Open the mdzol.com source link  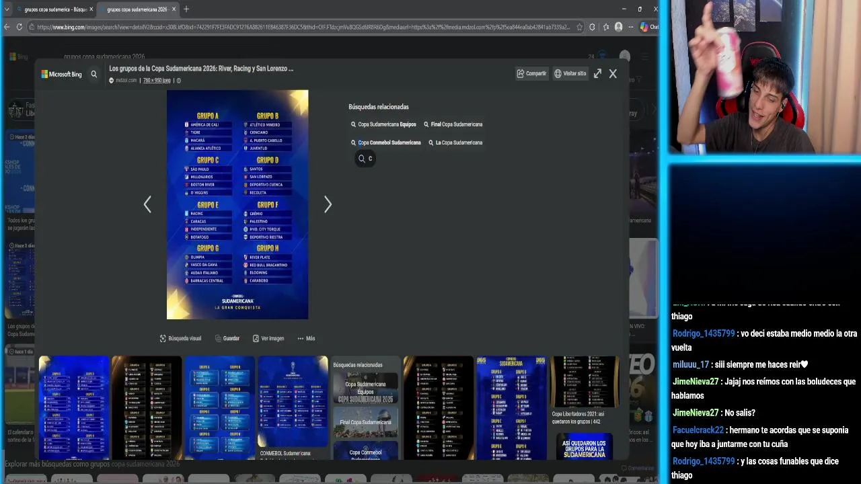tap(126, 81)
